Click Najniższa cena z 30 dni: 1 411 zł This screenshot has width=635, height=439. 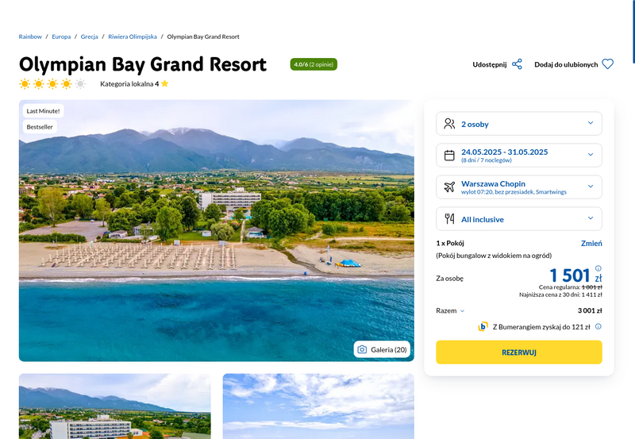560,295
